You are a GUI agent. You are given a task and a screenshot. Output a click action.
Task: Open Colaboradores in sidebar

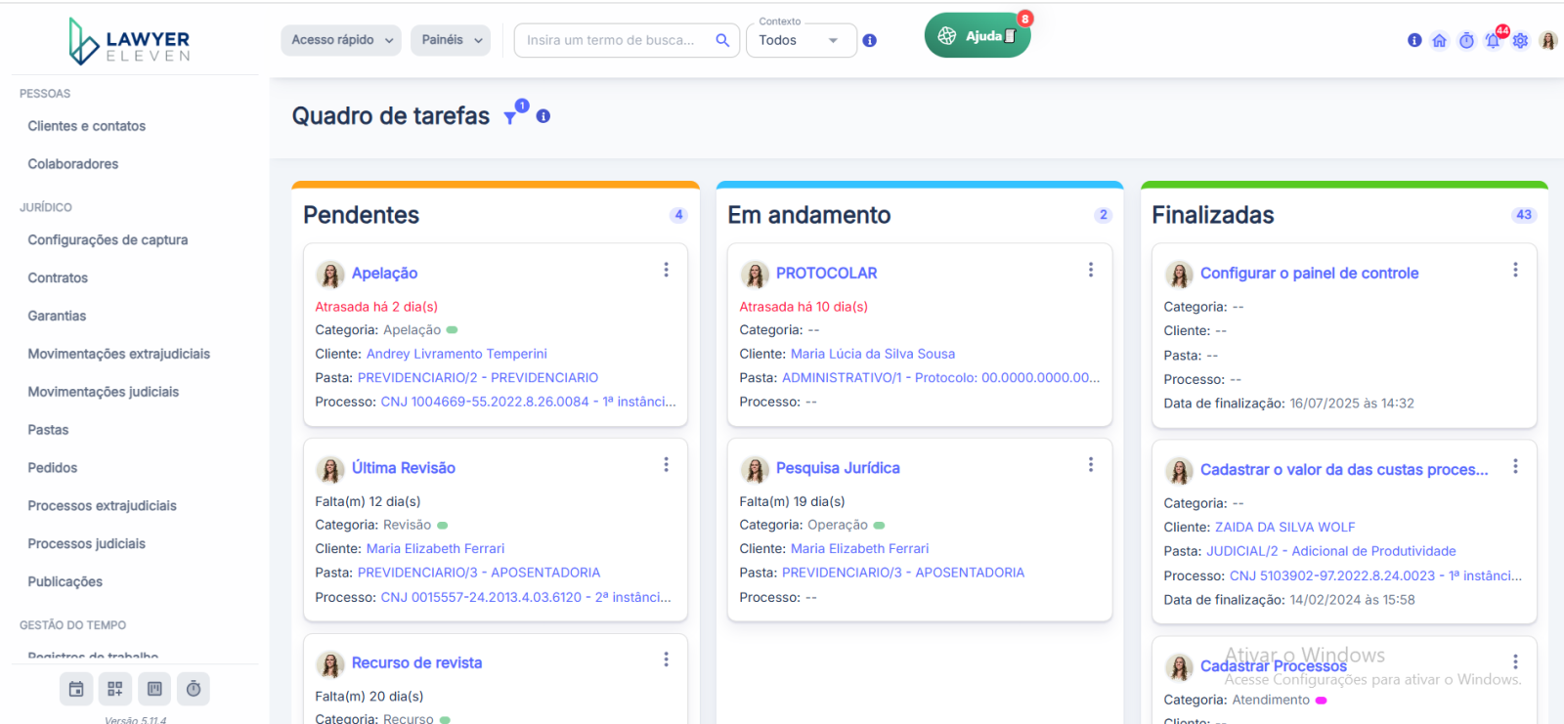(73, 164)
